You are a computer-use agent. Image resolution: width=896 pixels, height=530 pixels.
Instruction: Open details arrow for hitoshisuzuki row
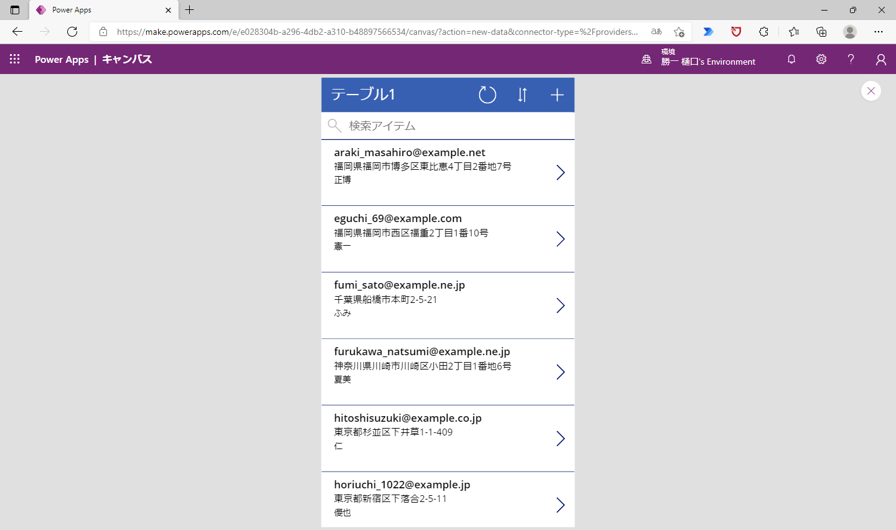561,439
